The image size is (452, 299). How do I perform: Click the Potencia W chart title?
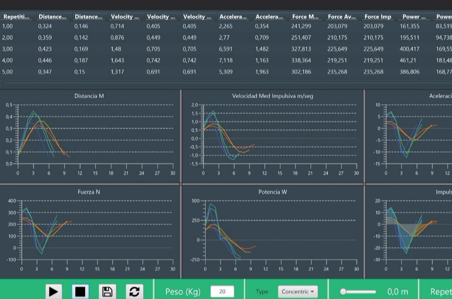272,192
